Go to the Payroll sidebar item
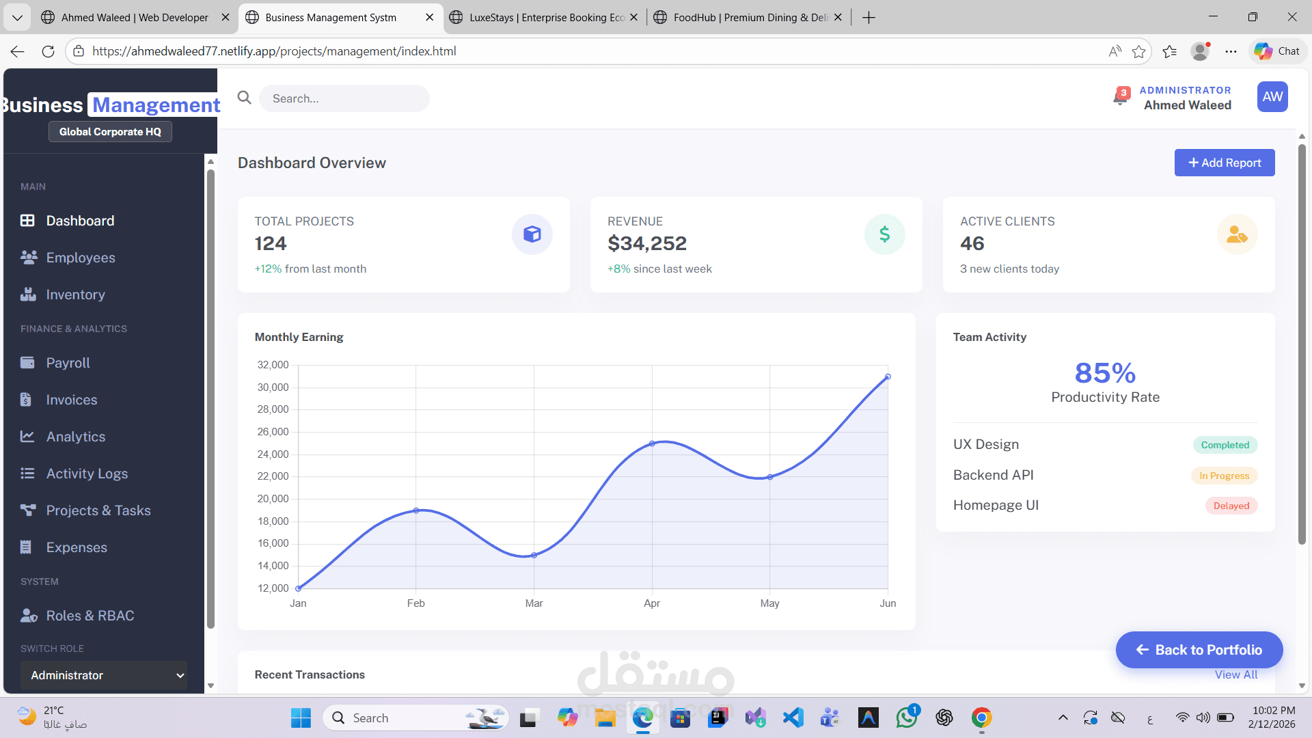 pos(68,363)
